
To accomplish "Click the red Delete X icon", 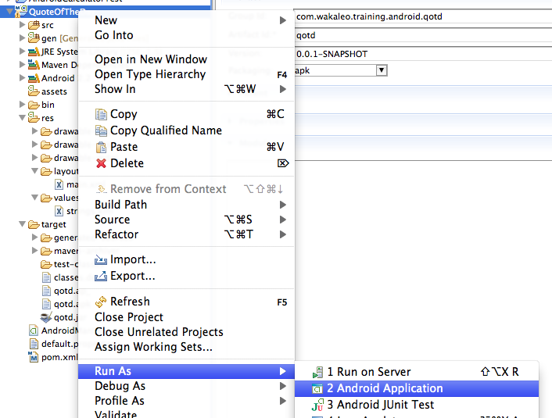I will [x=101, y=163].
